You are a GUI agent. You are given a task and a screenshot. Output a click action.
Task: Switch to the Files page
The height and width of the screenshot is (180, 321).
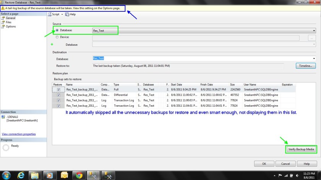[x=8, y=22]
